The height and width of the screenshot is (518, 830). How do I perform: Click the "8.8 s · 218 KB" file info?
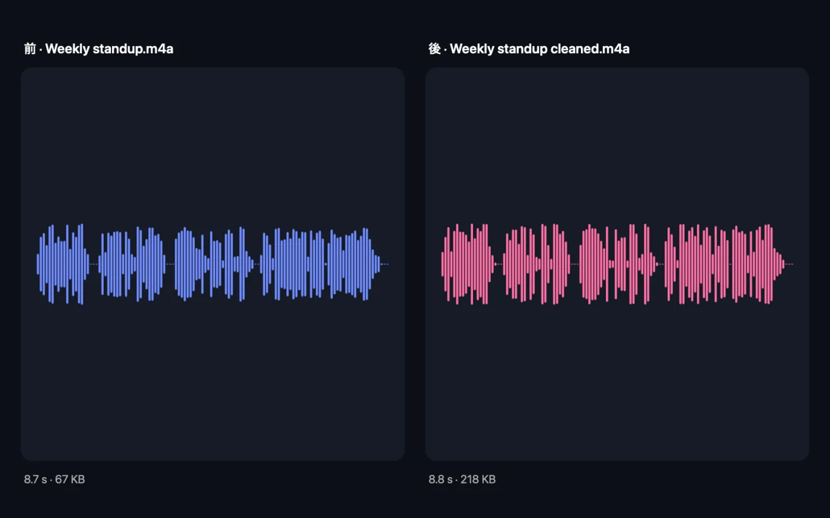pyautogui.click(x=462, y=480)
